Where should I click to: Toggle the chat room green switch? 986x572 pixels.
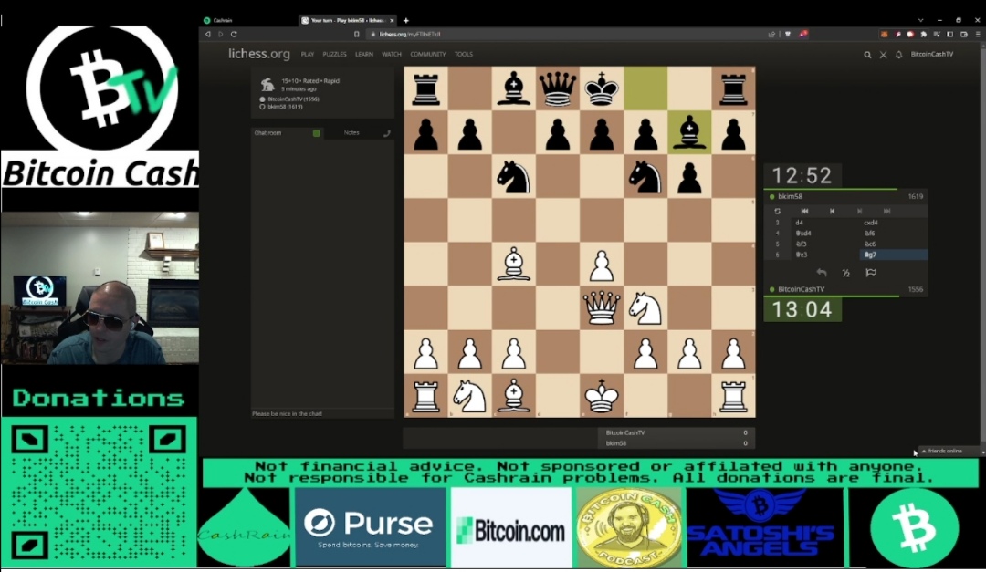click(x=316, y=133)
